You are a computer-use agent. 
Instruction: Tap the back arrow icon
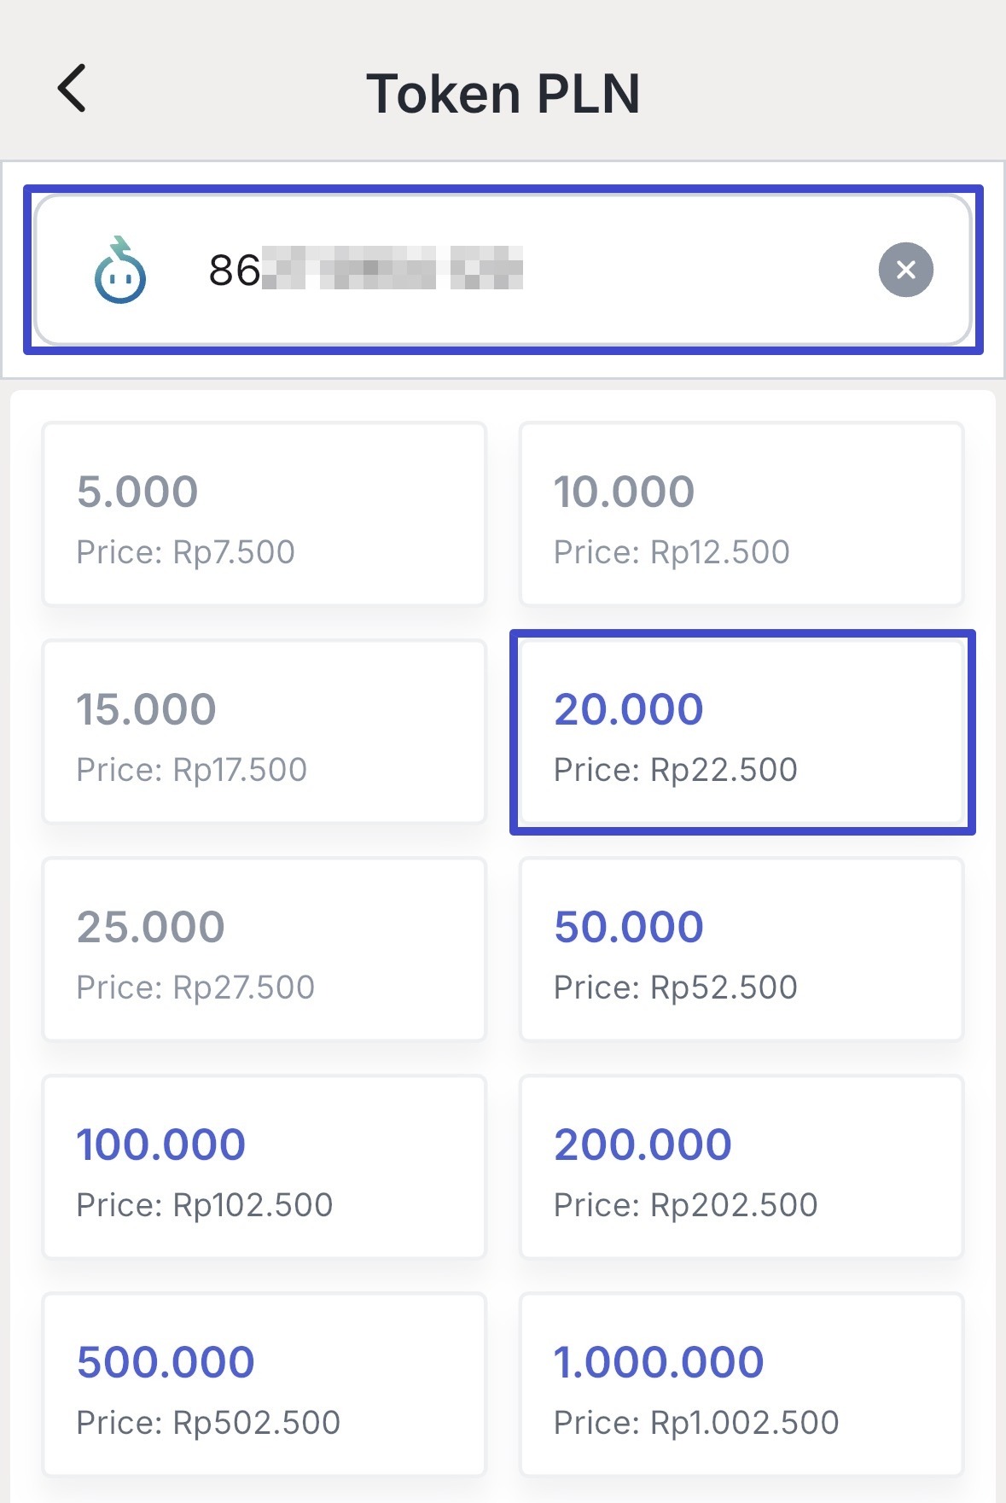pyautogui.click(x=73, y=89)
